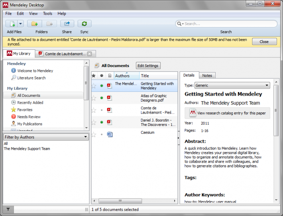Toggle favorite star for Getting Started with Mendeley
The width and height of the screenshot is (283, 216).
pyautogui.click(x=94, y=86)
